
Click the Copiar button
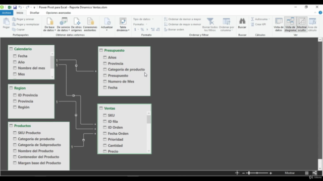click(x=18, y=30)
